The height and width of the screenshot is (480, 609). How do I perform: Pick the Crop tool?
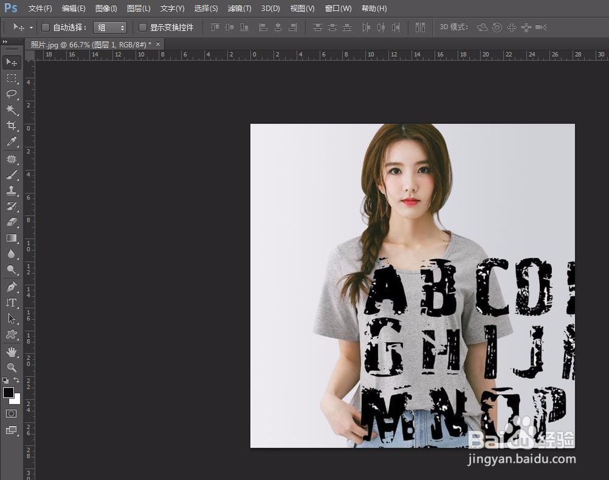(12, 125)
